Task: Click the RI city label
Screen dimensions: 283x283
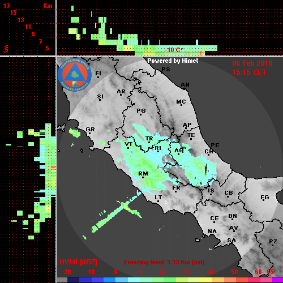Action: click(158, 148)
